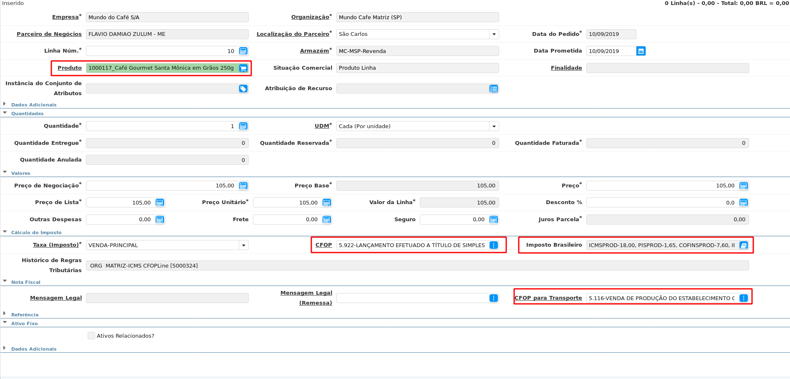The width and height of the screenshot is (790, 379).
Task: Click the Parceiro de Negócios label link
Action: tap(49, 34)
